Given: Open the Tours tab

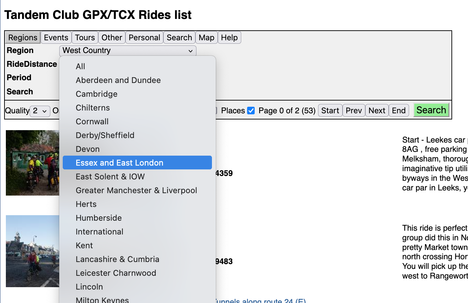Looking at the screenshot, I should tap(85, 38).
